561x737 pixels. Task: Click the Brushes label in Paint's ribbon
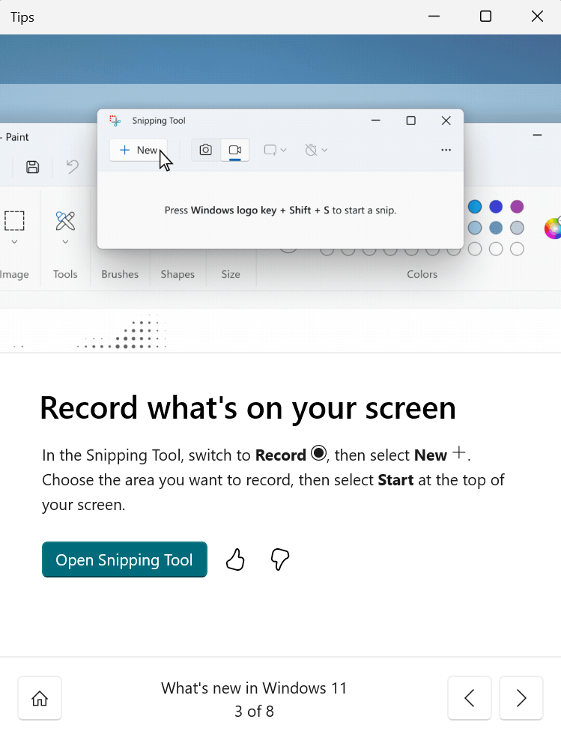(x=120, y=274)
